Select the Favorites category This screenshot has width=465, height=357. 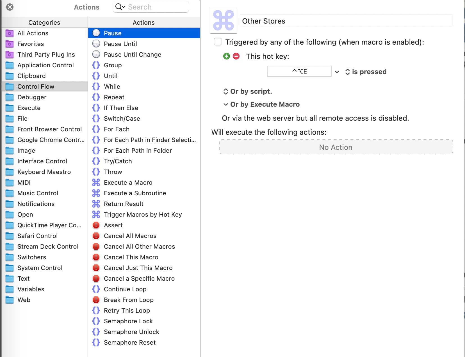tap(45, 44)
